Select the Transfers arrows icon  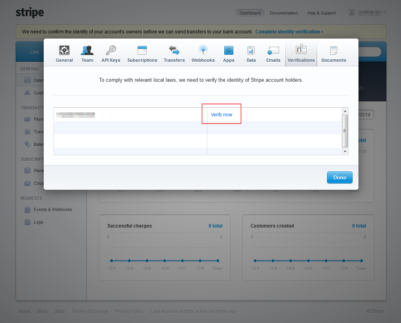[x=174, y=50]
